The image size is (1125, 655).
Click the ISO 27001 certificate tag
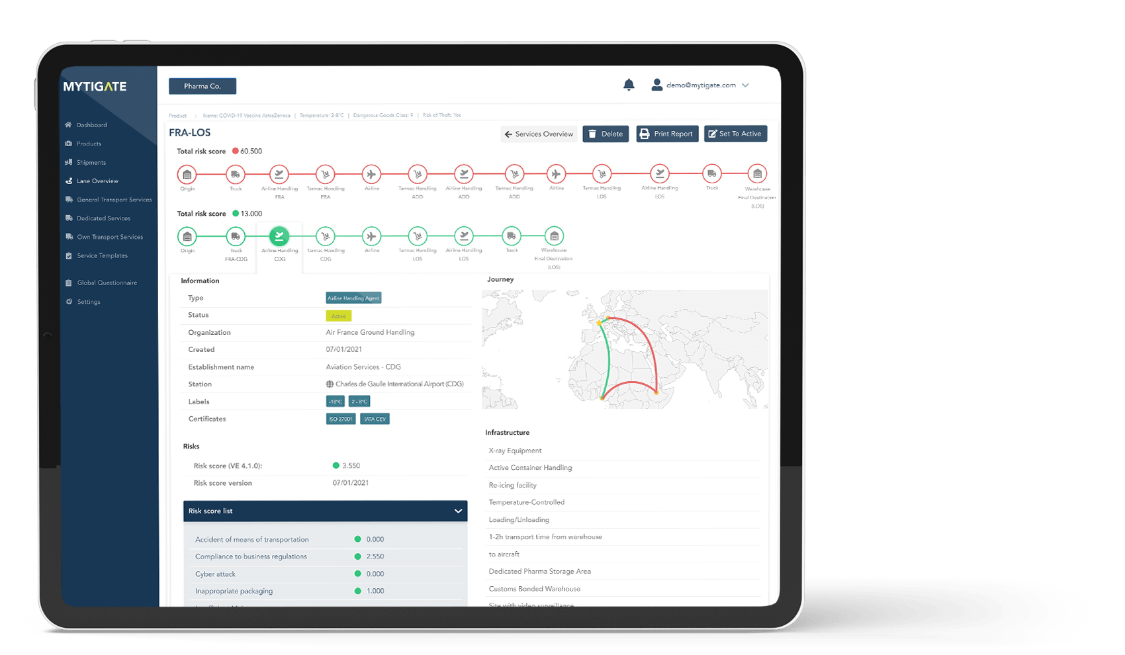(341, 419)
